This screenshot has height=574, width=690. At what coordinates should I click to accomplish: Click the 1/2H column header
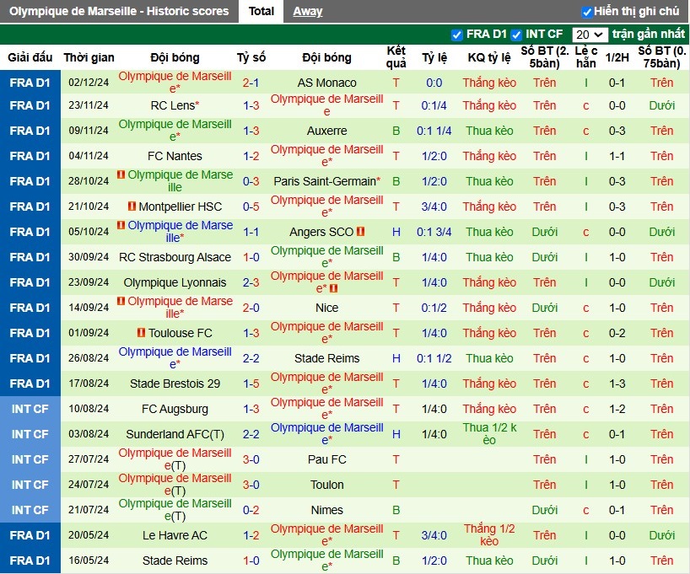point(617,57)
